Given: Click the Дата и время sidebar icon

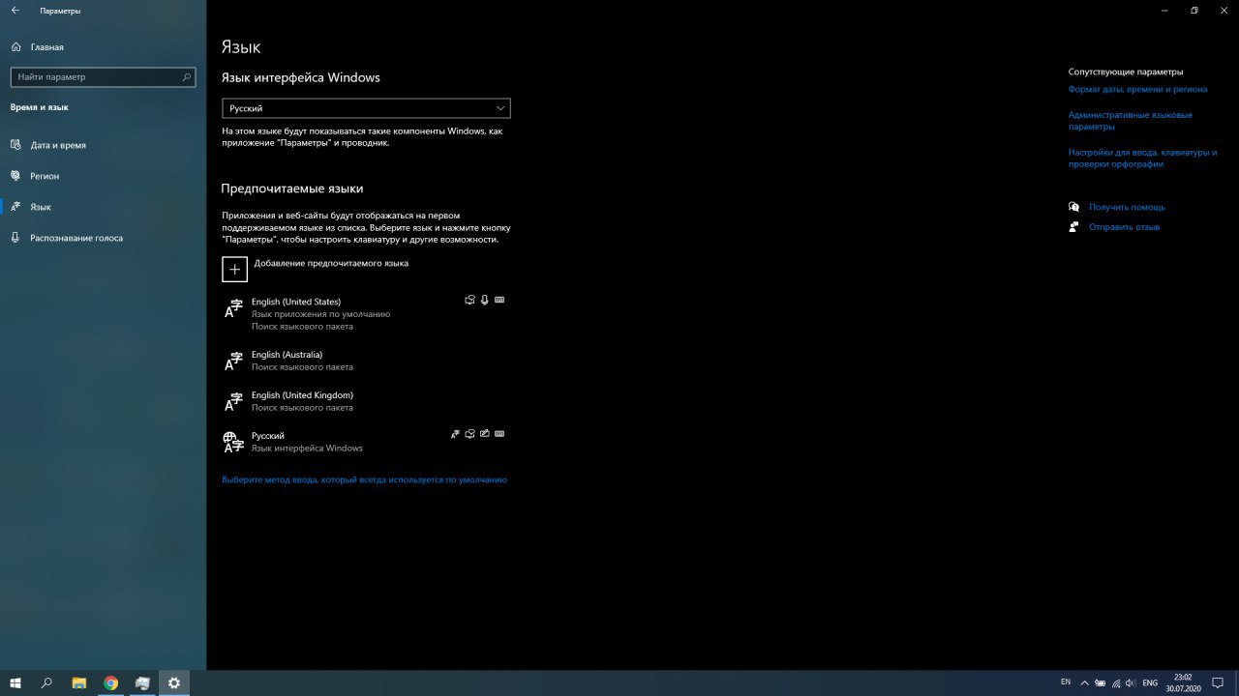Looking at the screenshot, I should (15, 145).
